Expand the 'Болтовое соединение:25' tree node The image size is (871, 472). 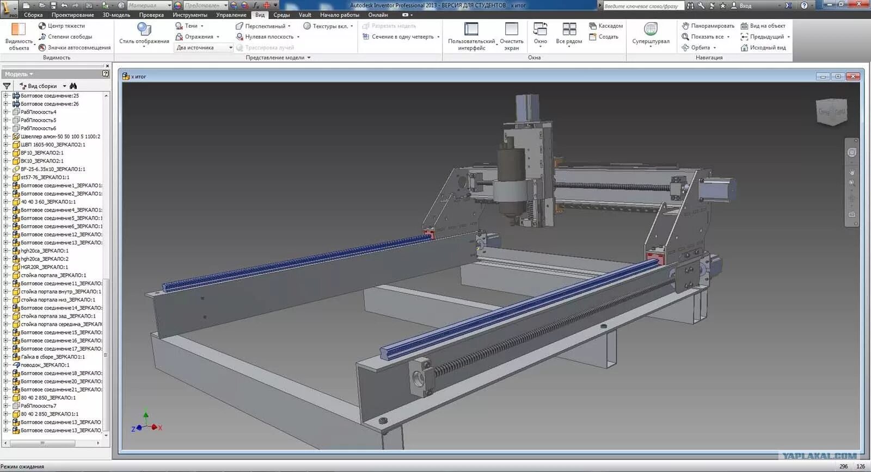coord(5,96)
